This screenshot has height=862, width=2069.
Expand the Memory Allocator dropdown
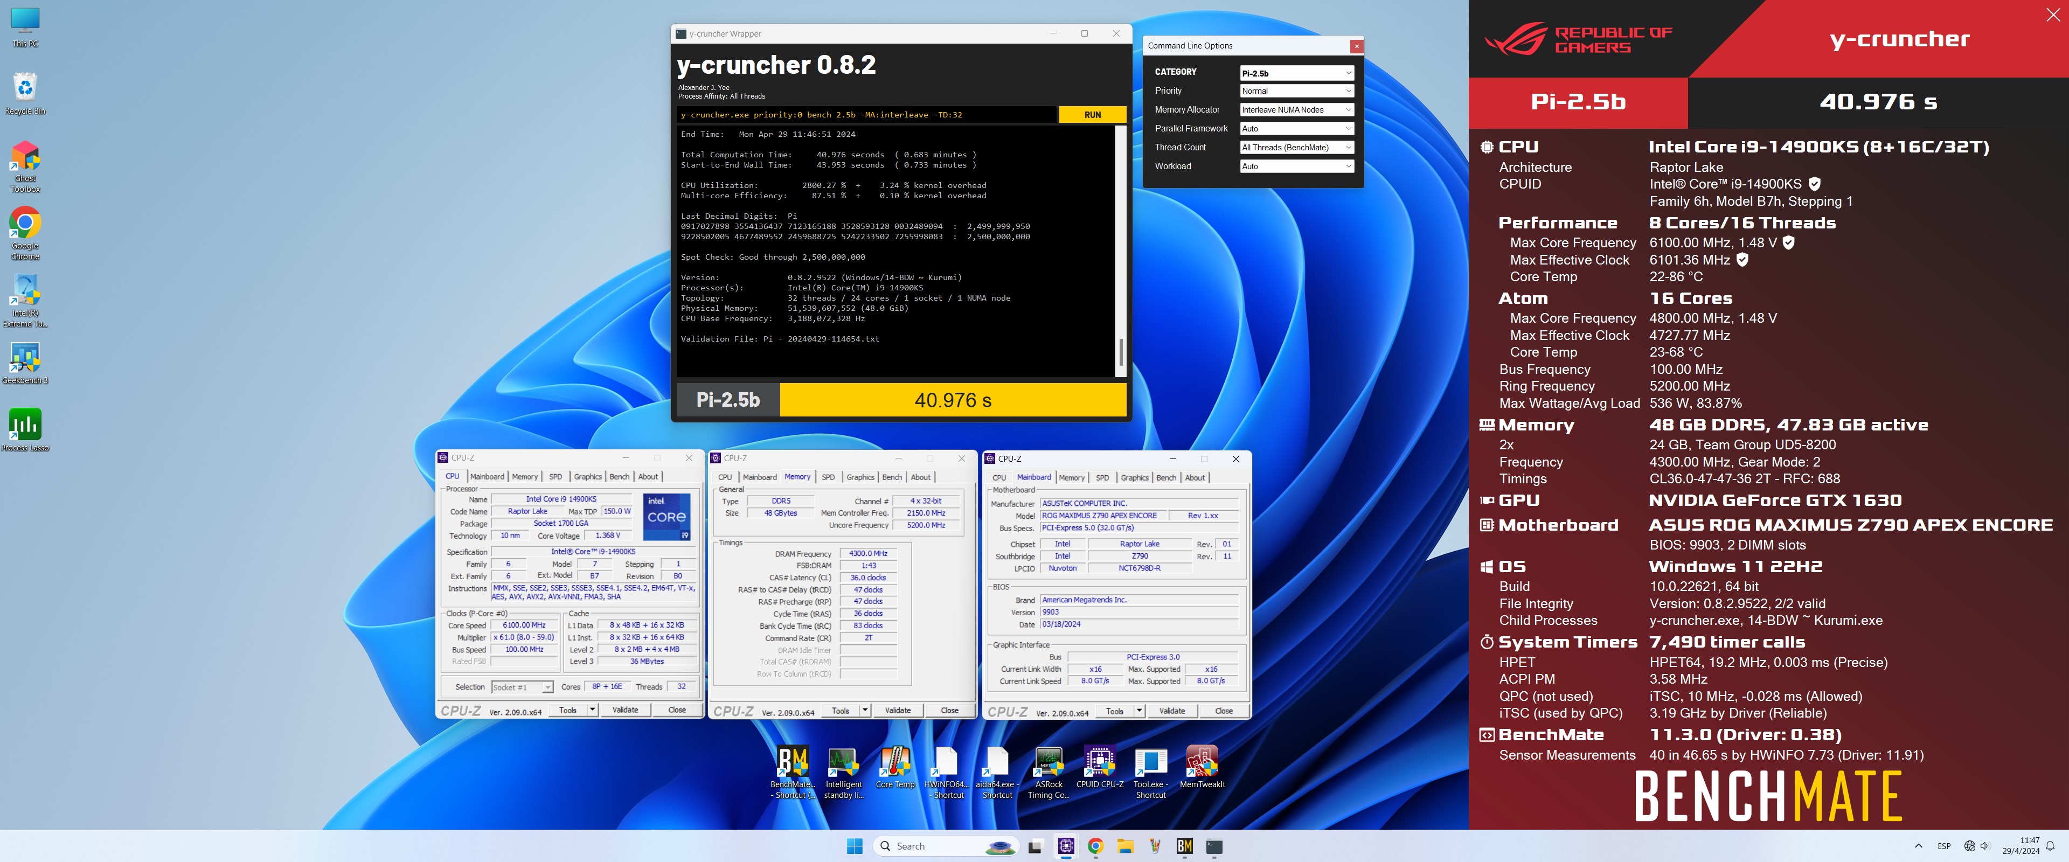pos(1296,109)
